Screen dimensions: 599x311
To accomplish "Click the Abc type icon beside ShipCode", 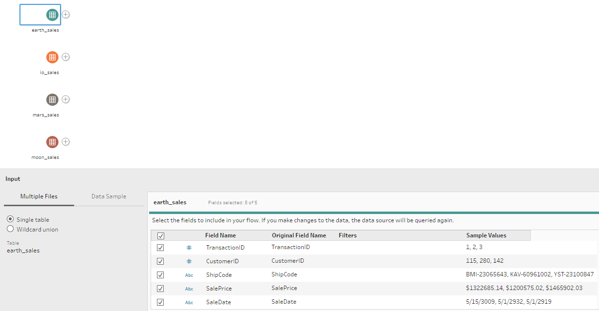I will (x=189, y=275).
